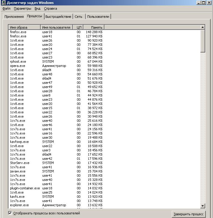213x218 pixels.
Task: Click the Task Manager title bar icon
Action: click(3, 3)
